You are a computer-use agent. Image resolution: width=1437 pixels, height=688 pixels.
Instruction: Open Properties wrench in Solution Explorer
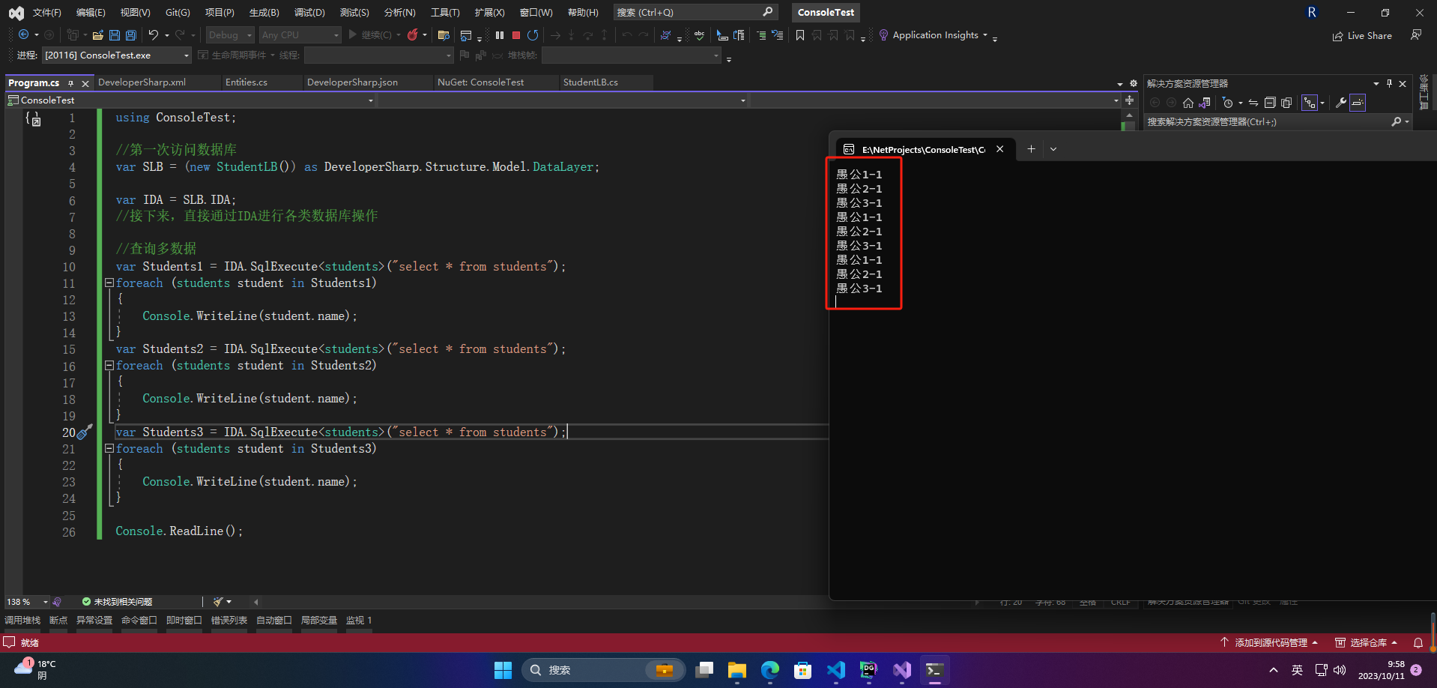pyautogui.click(x=1341, y=103)
